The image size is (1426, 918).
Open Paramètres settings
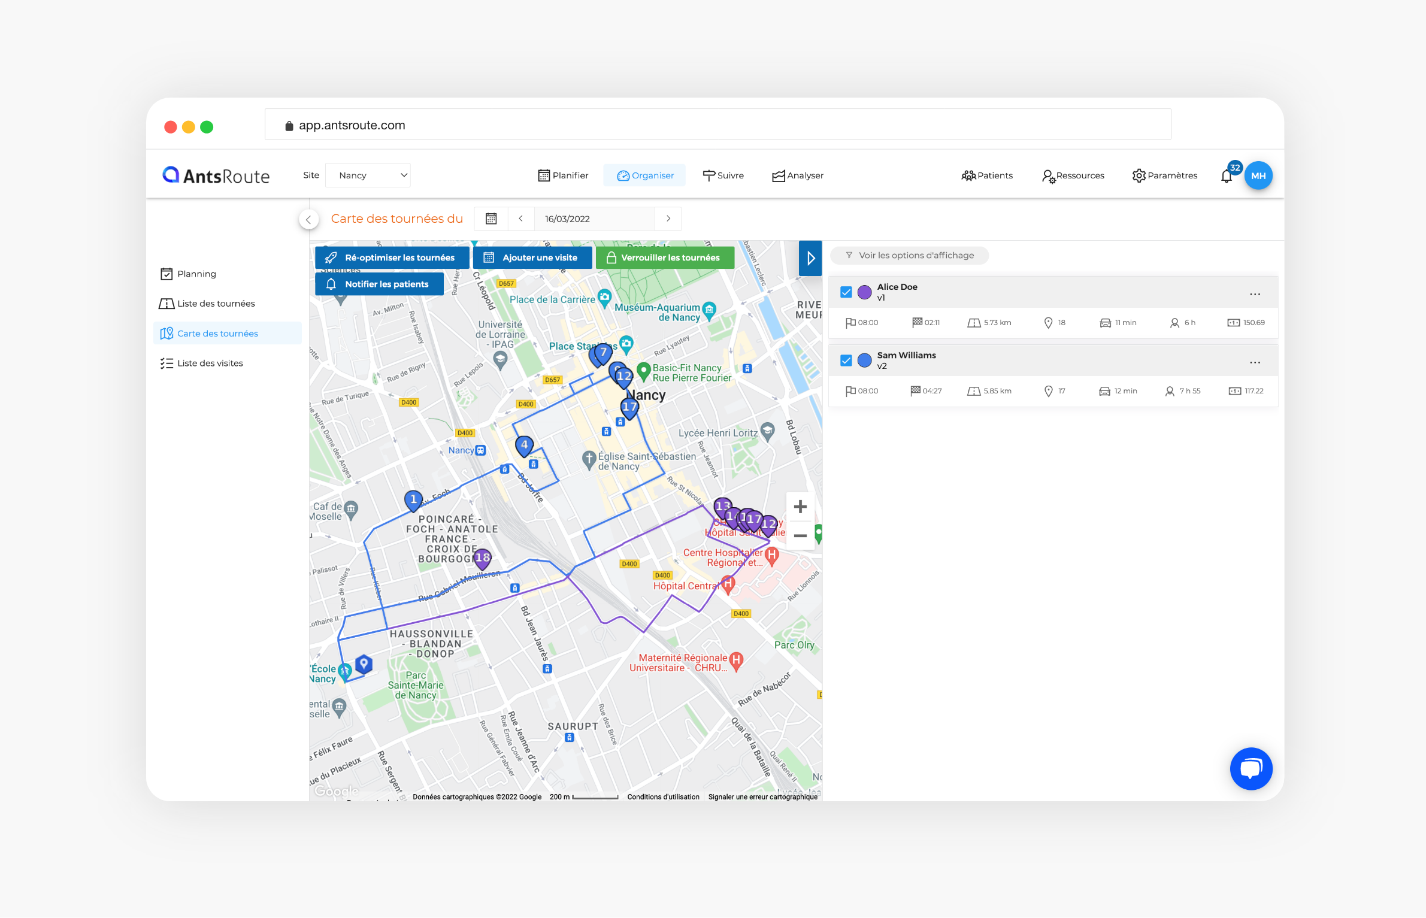1165,175
